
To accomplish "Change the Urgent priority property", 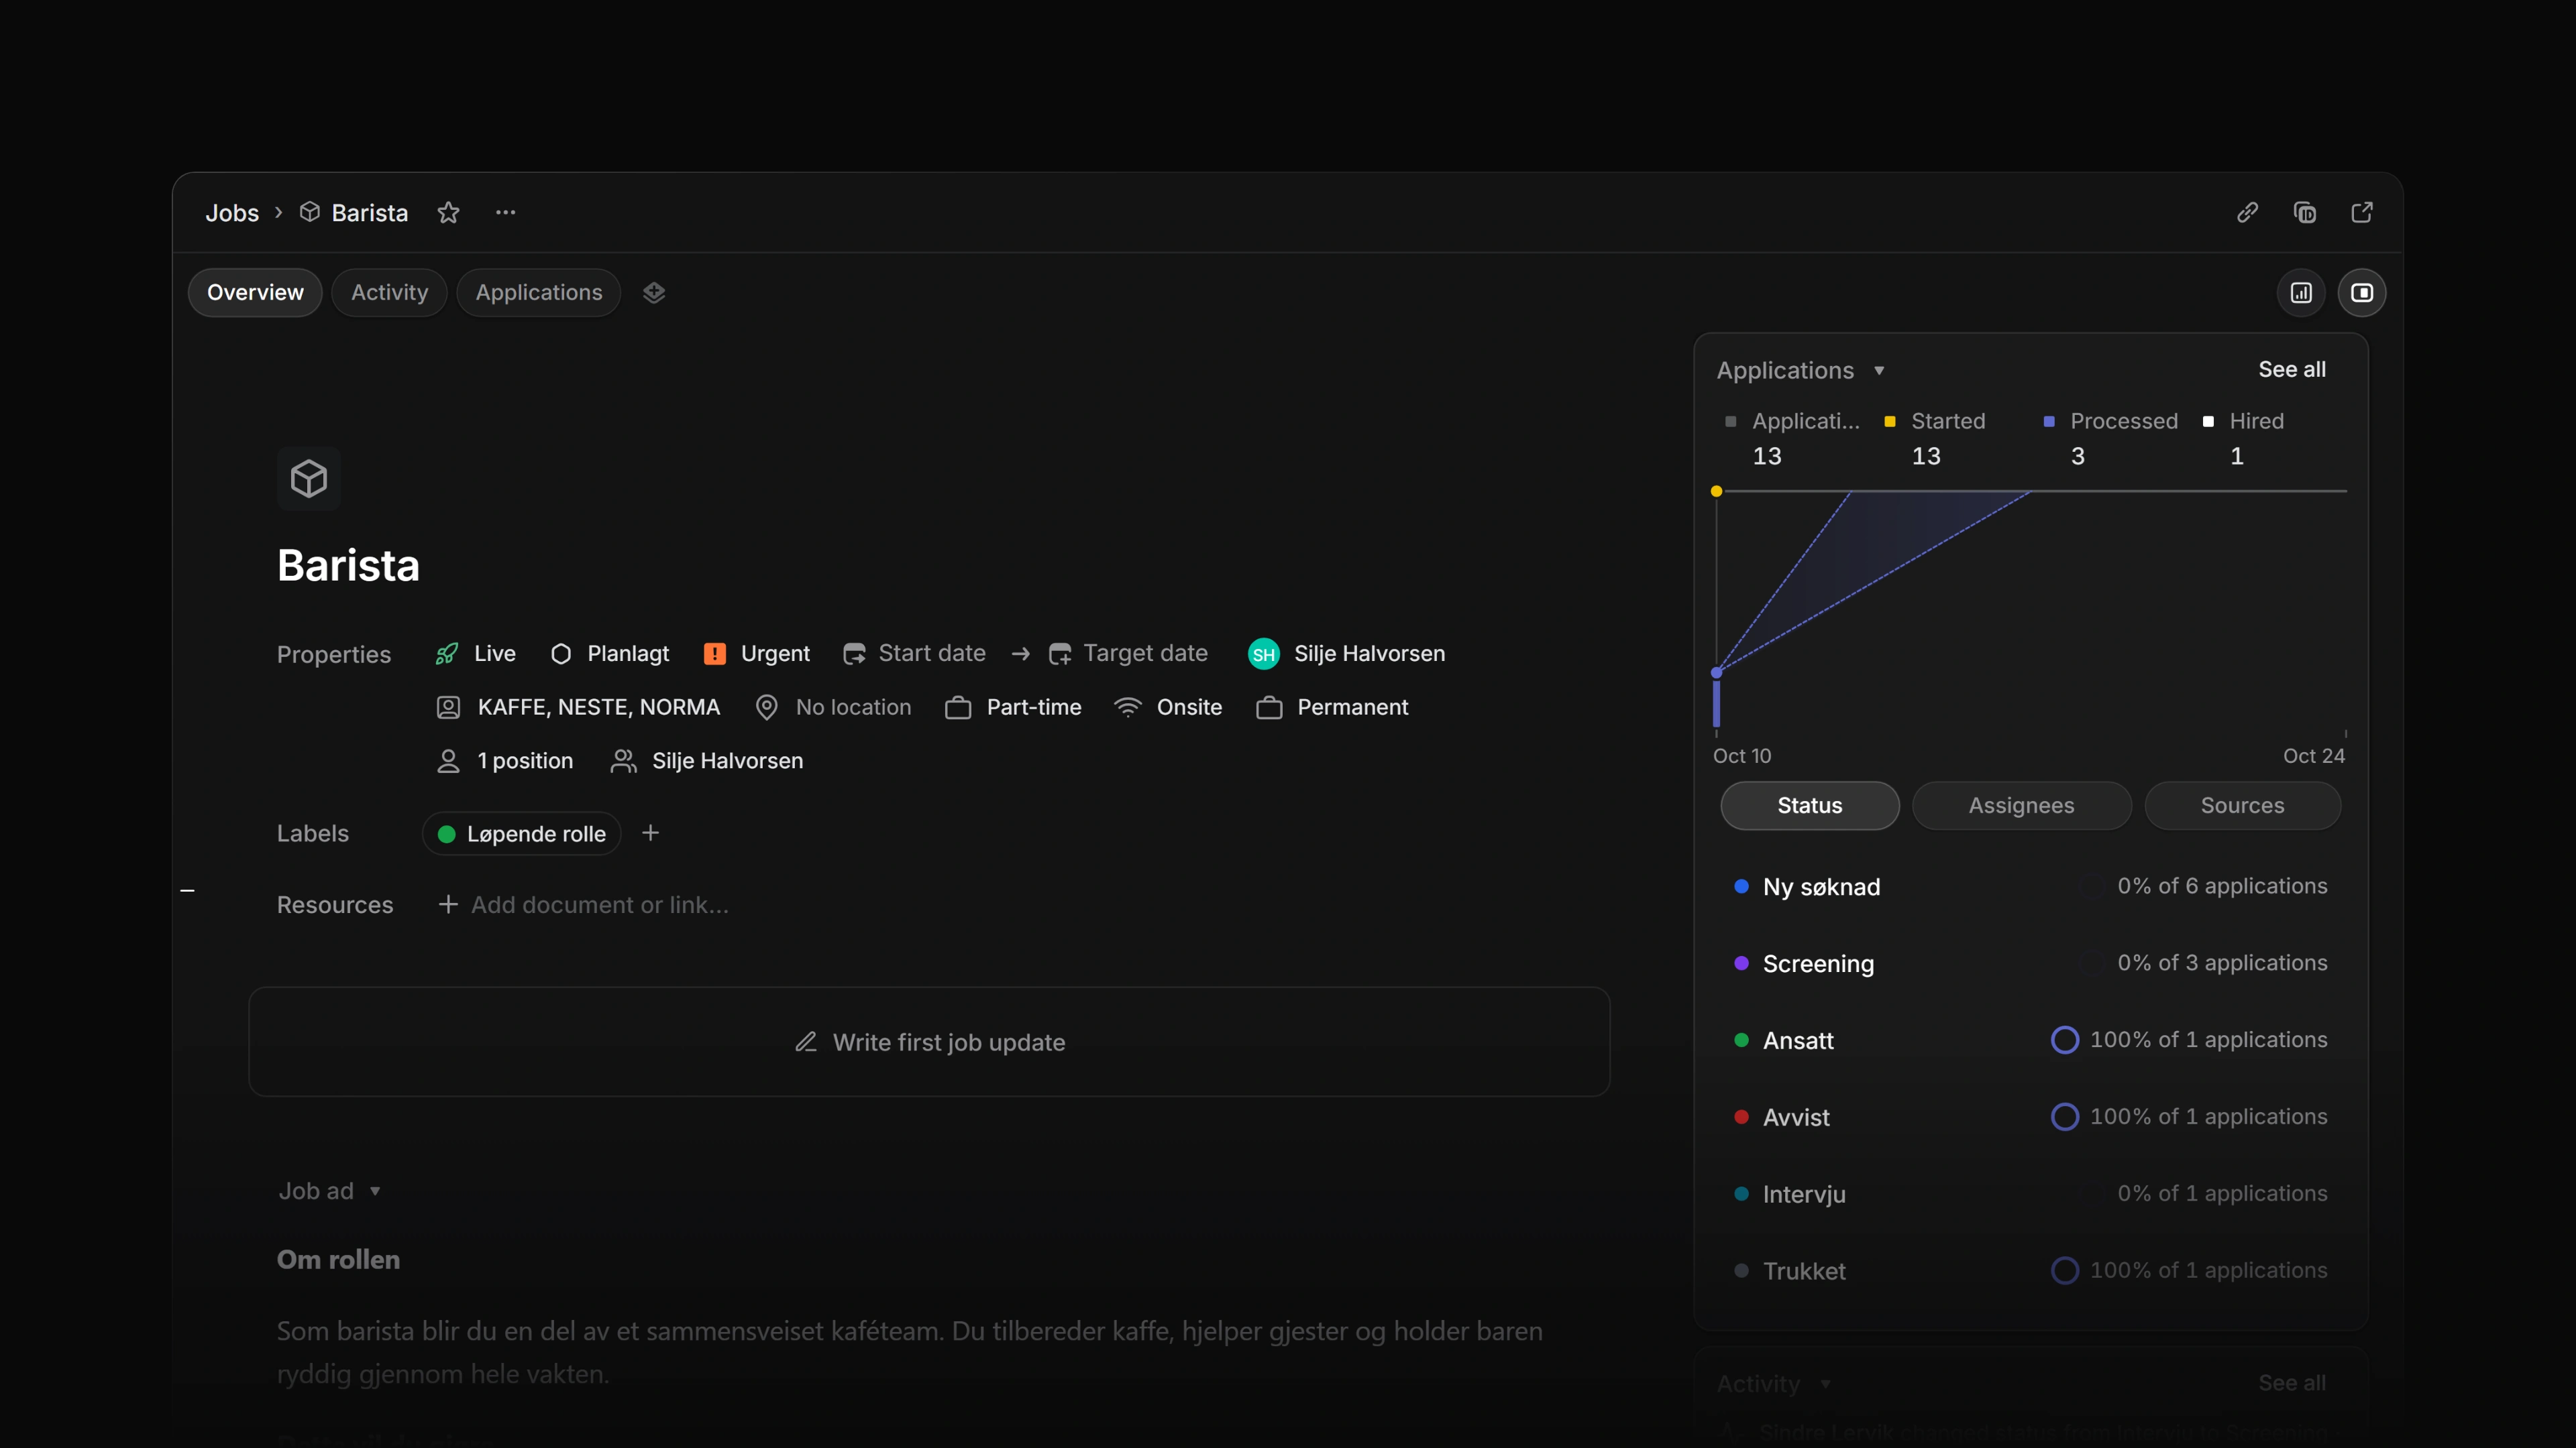I will 756,654.
